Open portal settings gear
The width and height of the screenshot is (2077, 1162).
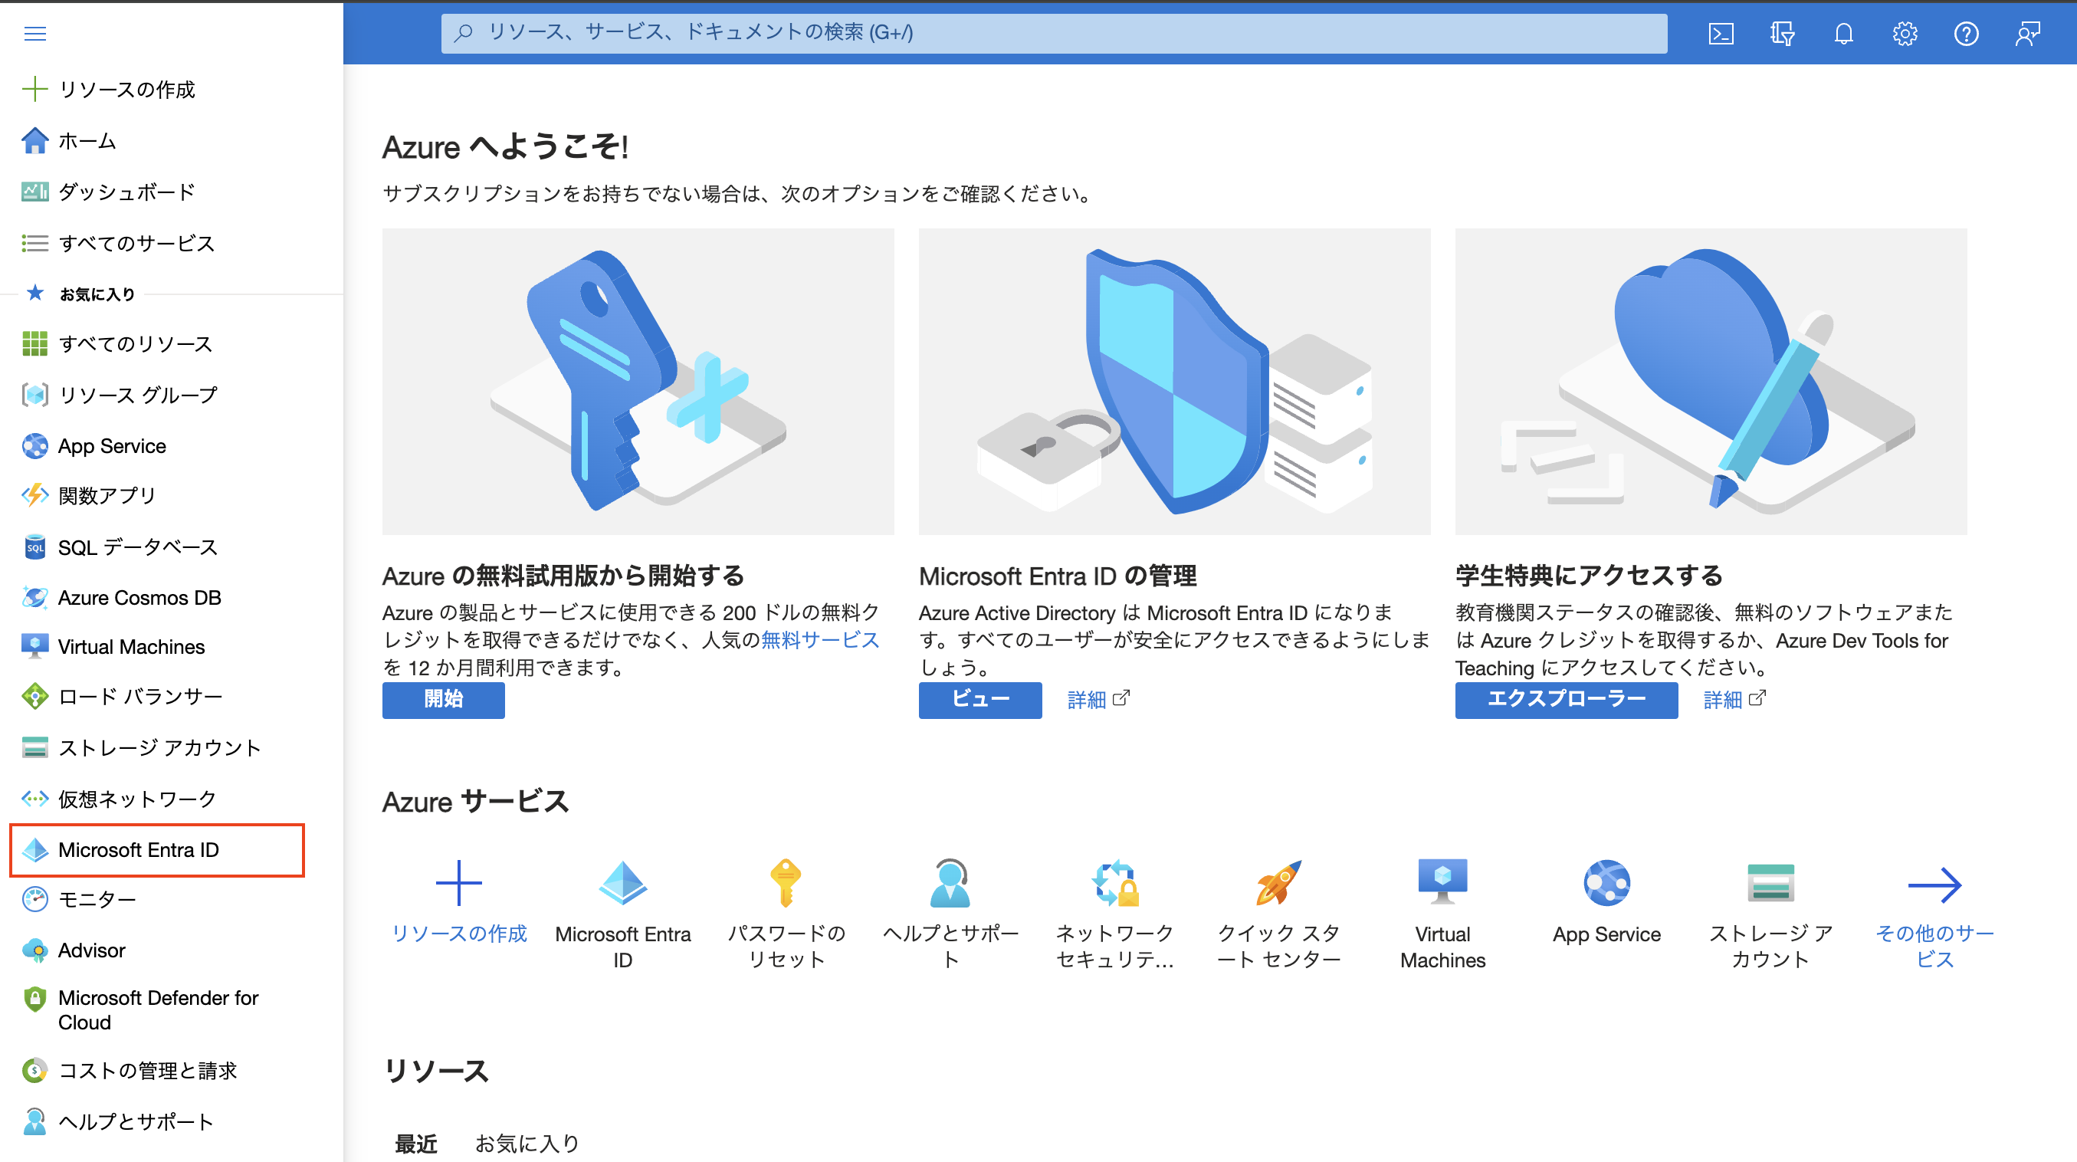click(1905, 33)
